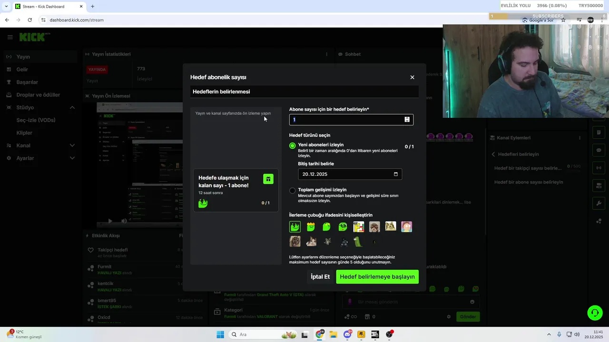Open Discord from the taskbar
This screenshot has width=609, height=342.
347,334
